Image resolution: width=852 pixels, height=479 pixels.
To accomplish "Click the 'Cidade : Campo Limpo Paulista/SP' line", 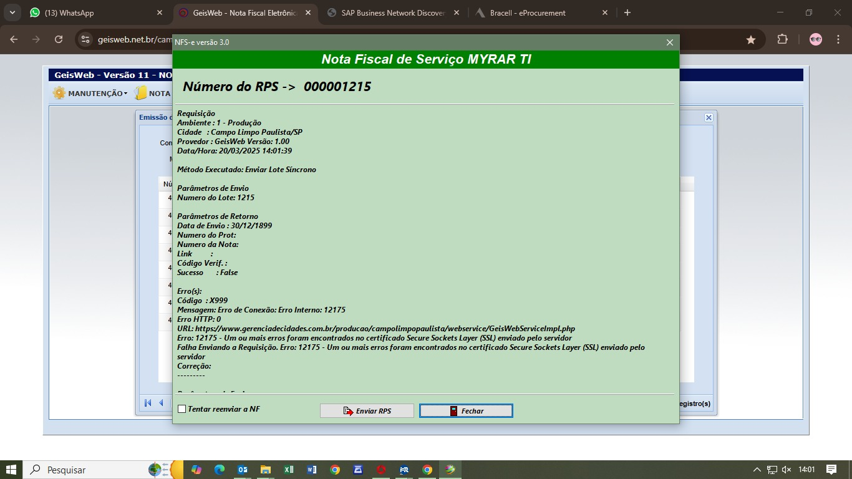I will (x=240, y=132).
